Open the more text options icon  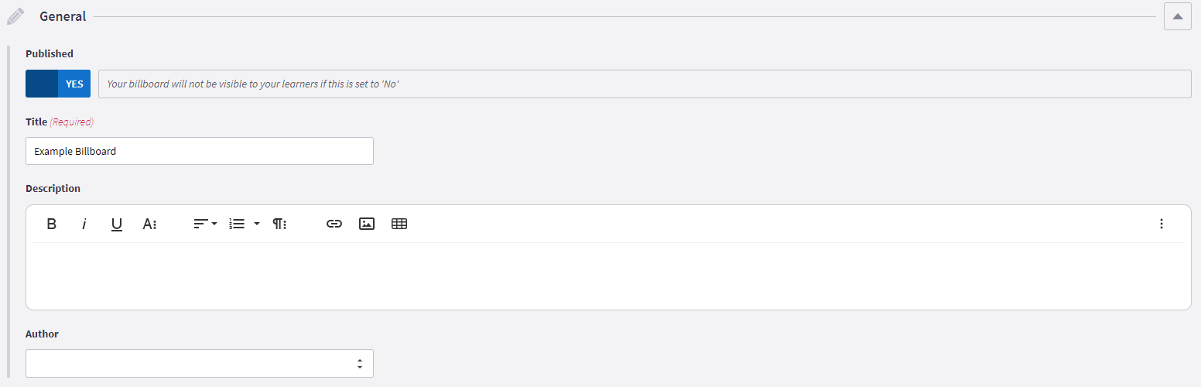pyautogui.click(x=150, y=224)
